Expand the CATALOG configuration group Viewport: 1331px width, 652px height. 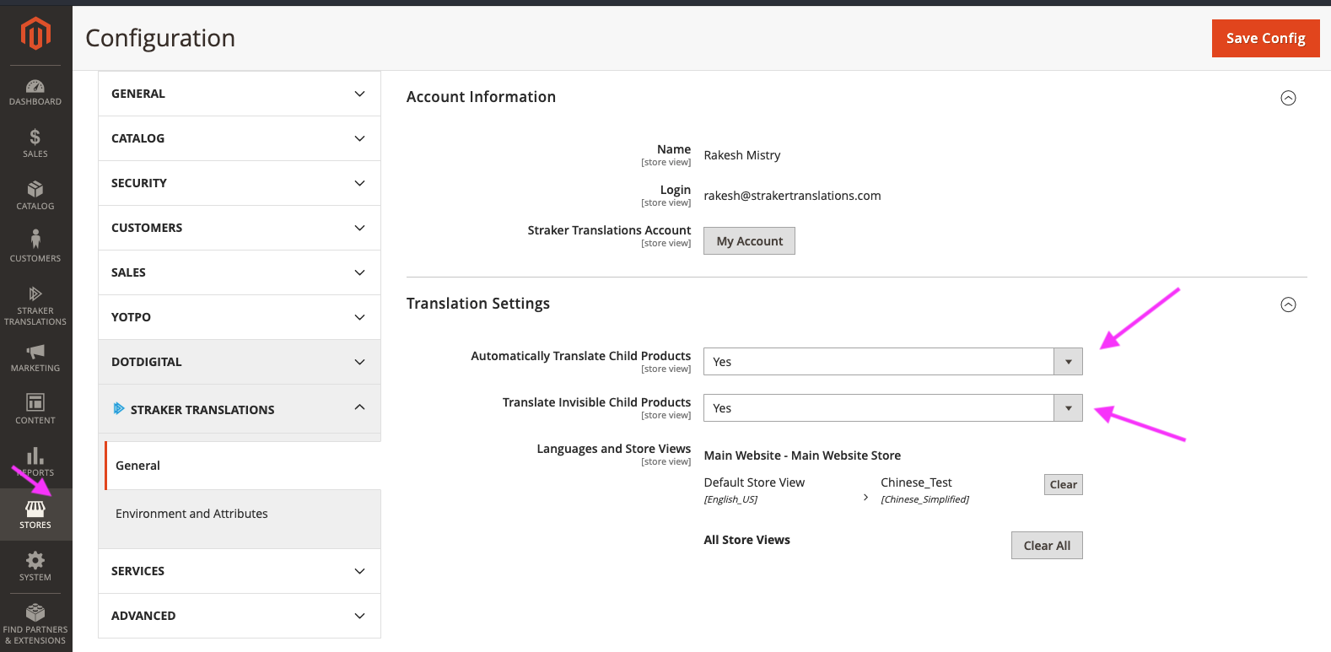coord(240,138)
